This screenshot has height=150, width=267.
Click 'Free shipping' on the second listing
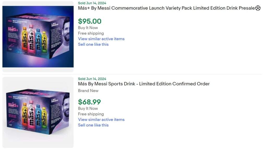pos(91,114)
